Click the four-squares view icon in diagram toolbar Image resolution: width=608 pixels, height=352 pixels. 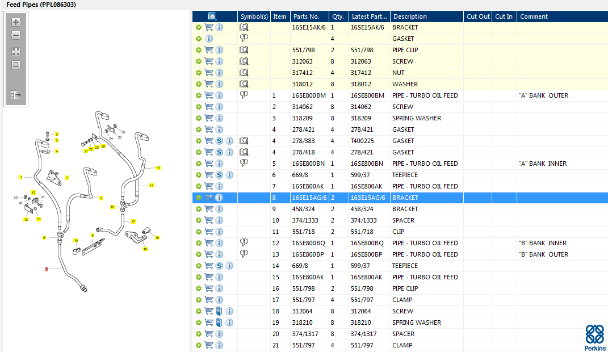(16, 51)
